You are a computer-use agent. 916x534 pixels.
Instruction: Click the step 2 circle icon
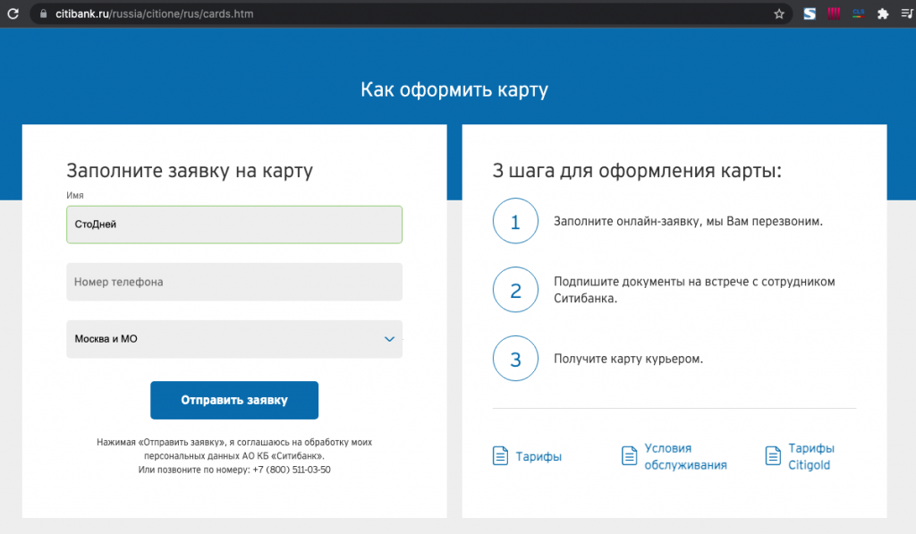pos(515,290)
